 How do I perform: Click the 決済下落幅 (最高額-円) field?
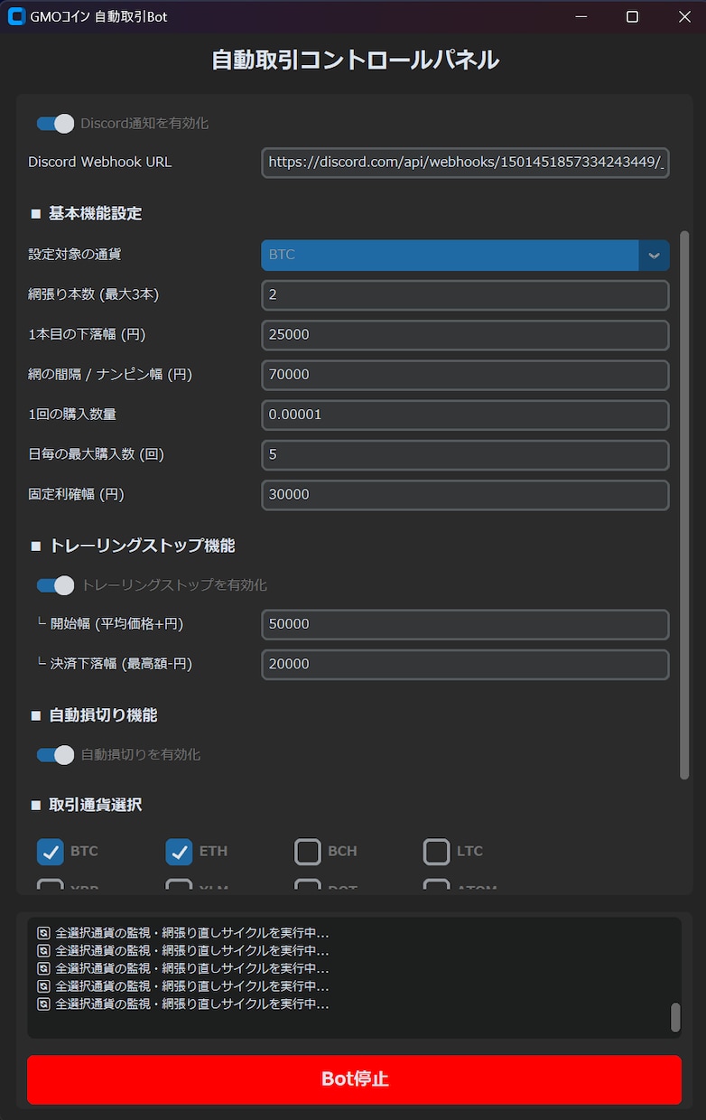pos(465,664)
